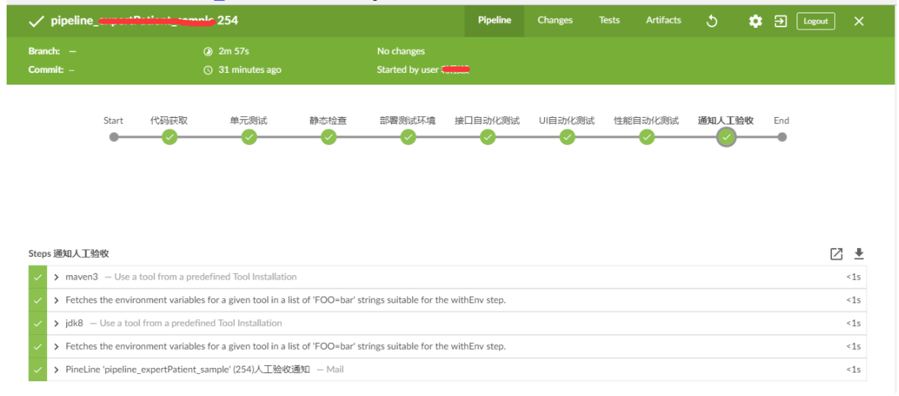899x396 pixels.
Task: Open pipeline settings gear icon
Action: click(755, 21)
